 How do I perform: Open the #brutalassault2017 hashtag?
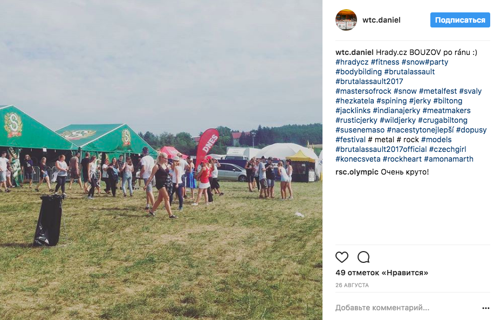pyautogui.click(x=369, y=81)
